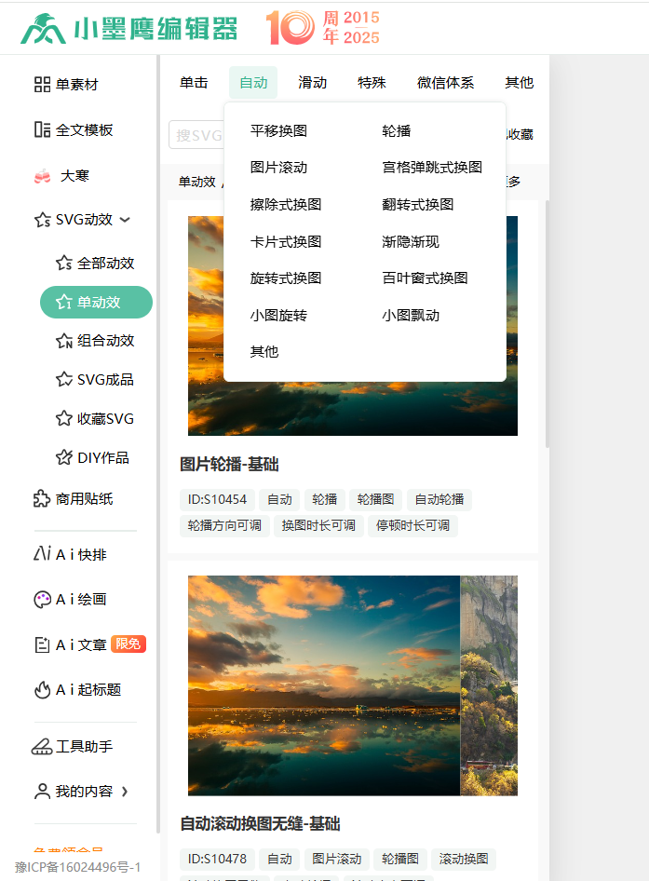Select the 单动效 sidebar item
The width and height of the screenshot is (649, 881).
coord(96,303)
